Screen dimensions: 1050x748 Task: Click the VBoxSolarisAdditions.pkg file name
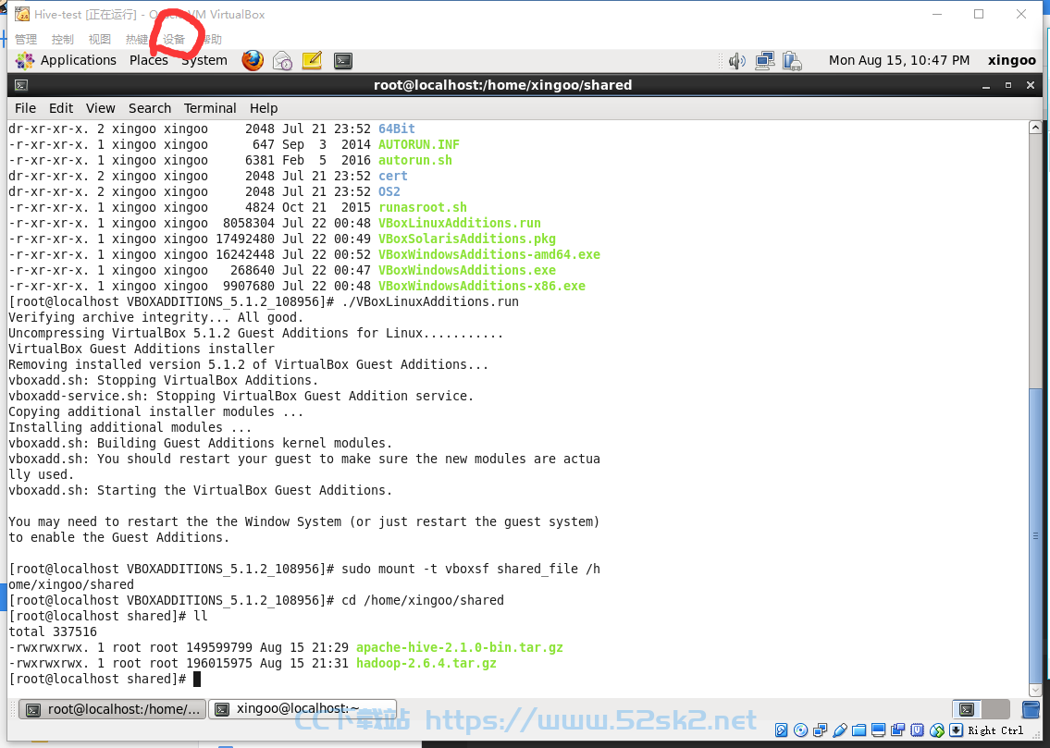pyautogui.click(x=467, y=239)
